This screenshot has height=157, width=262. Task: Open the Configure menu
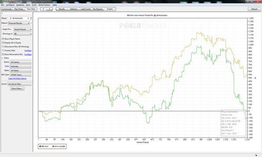coord(10,5)
